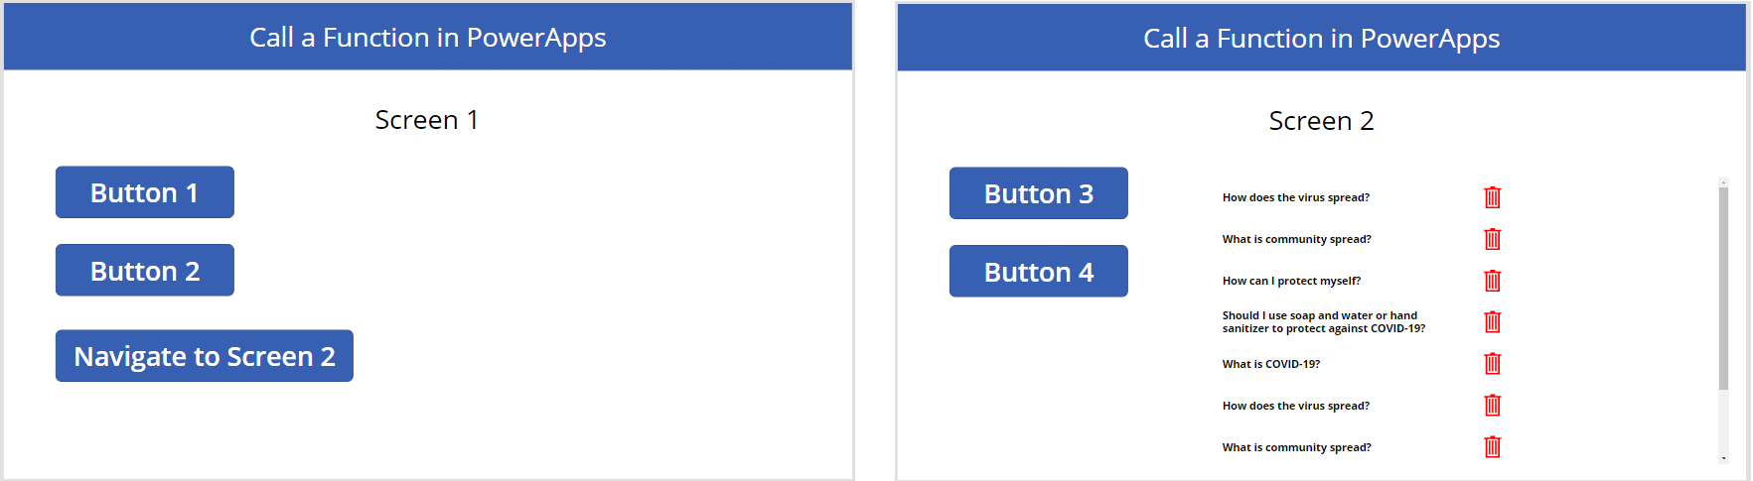
Task: Click trash icon for the topmost 'What is community spread?'
Action: pyautogui.click(x=1492, y=239)
